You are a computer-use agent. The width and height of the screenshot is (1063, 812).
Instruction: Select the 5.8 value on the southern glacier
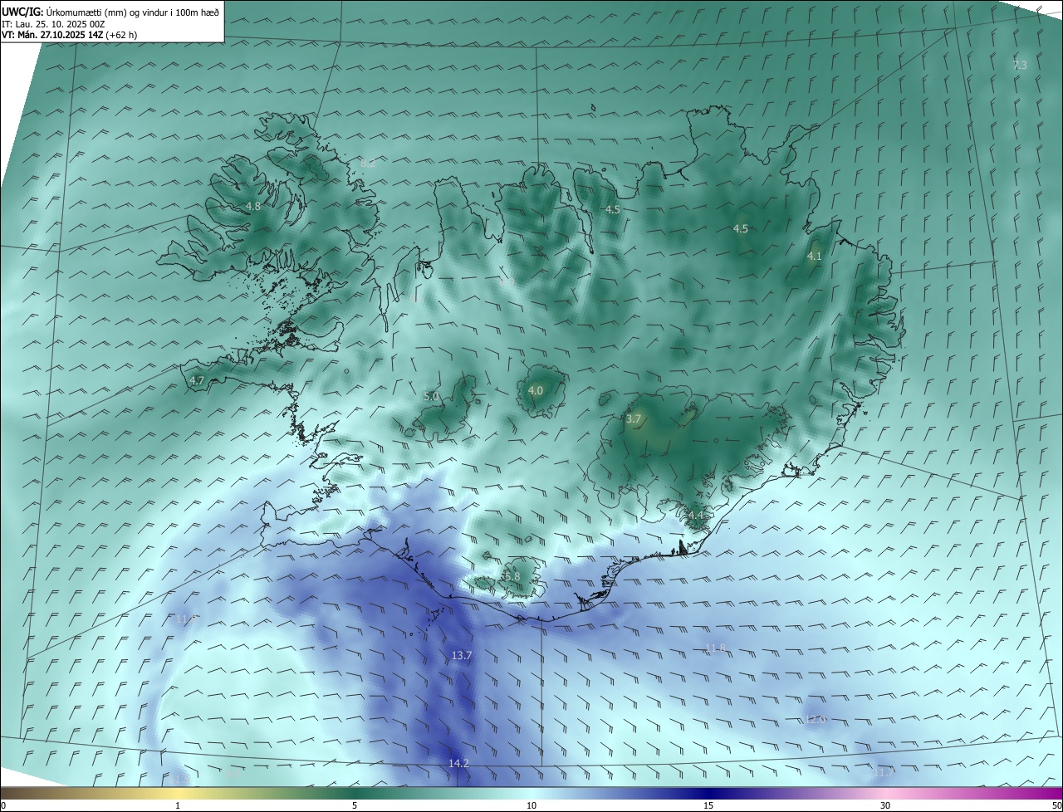click(512, 576)
